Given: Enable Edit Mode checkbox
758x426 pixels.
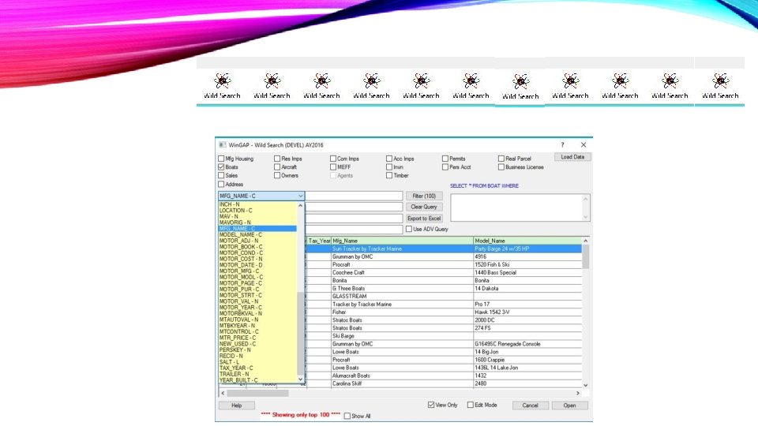Looking at the screenshot, I should pyautogui.click(x=471, y=405).
